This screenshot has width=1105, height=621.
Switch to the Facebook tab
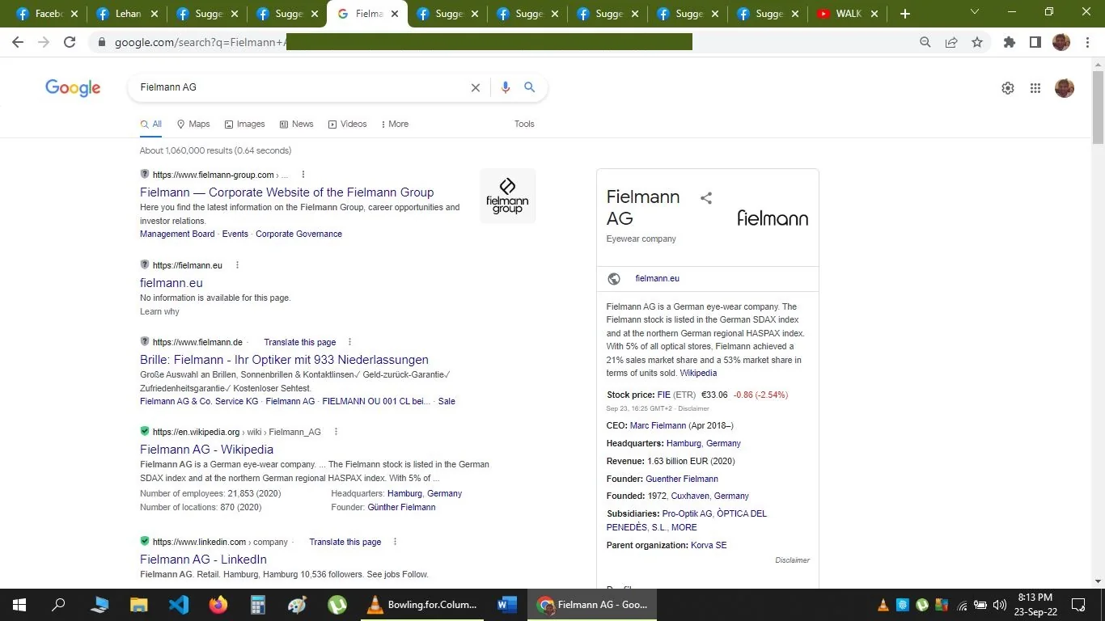(x=47, y=14)
